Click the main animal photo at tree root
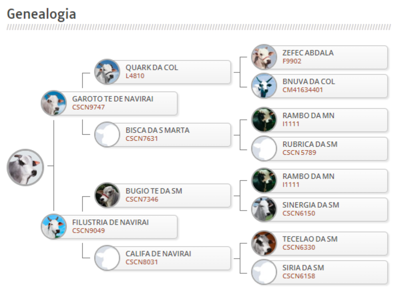The image size is (400, 299). click(x=25, y=167)
